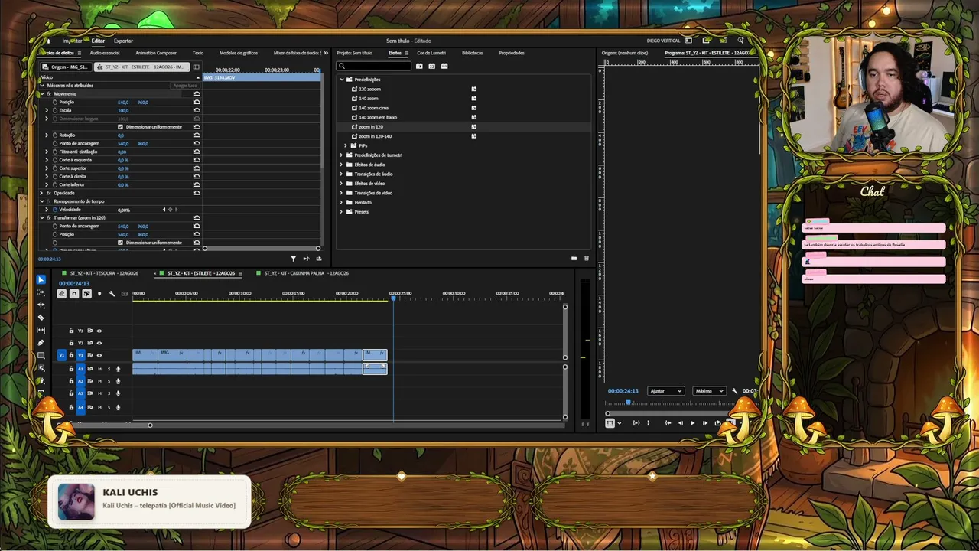Select the Razor tool
Screen dimensions: 979x551
click(41, 318)
